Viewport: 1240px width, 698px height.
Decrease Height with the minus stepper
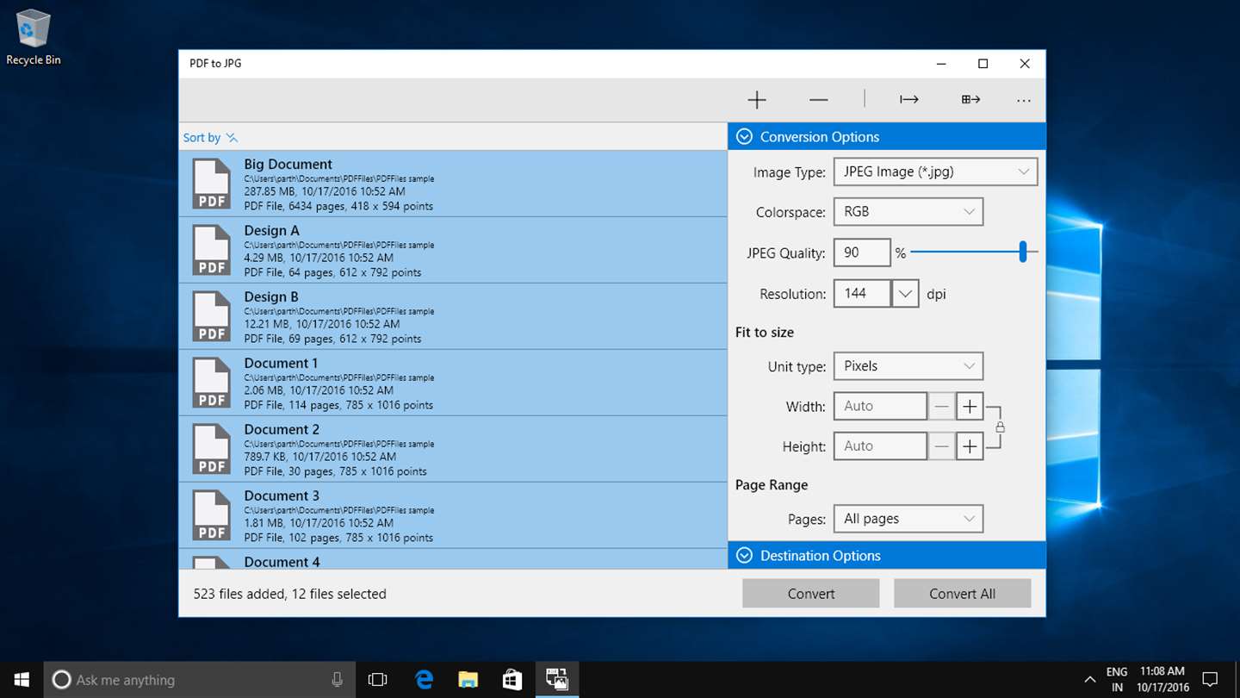coord(942,446)
